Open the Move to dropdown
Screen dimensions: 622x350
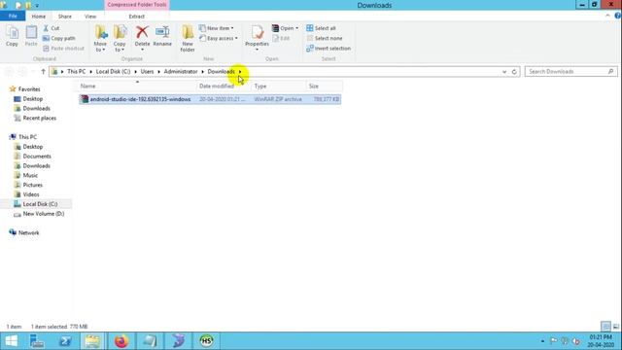[x=100, y=39]
